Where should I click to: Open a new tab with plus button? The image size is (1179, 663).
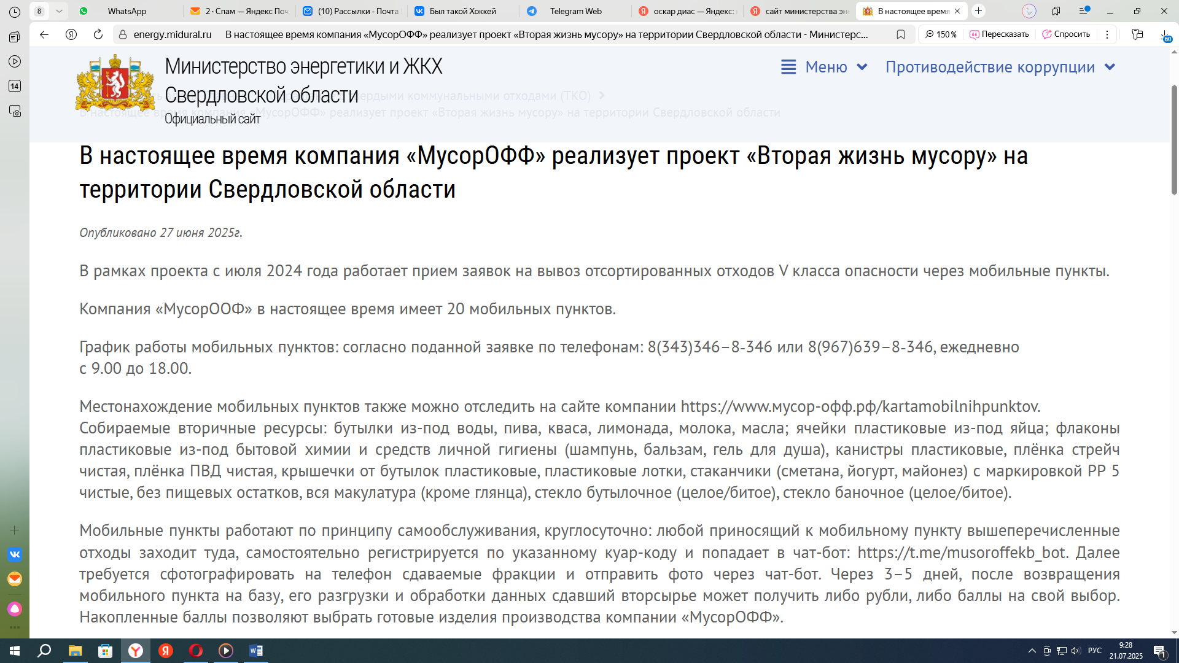pos(979,11)
